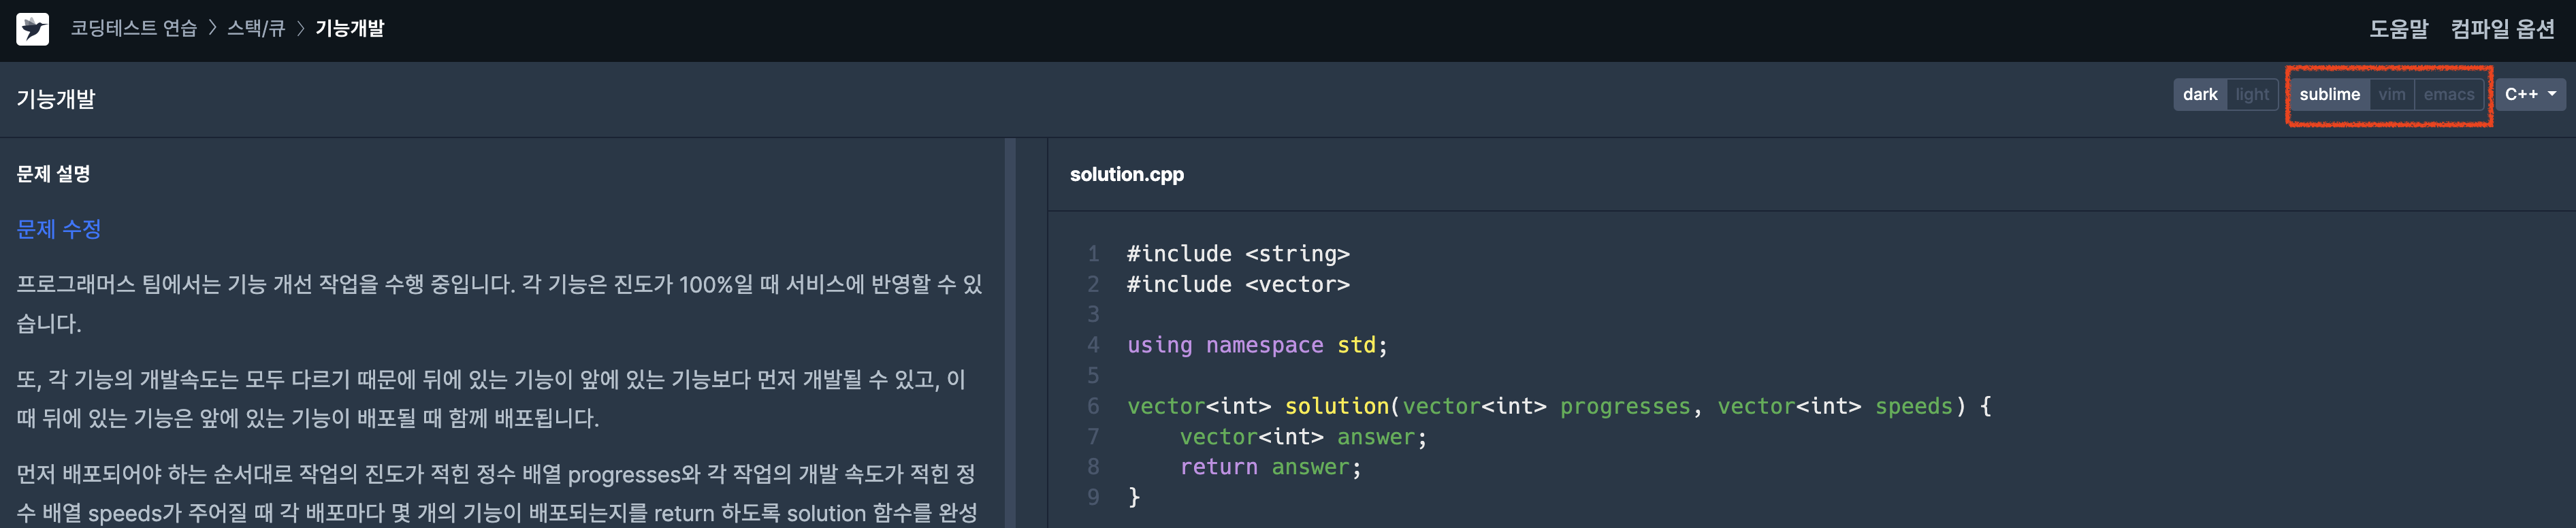This screenshot has width=2576, height=528.
Task: Enable vim keybinding mode
Action: tap(2392, 95)
